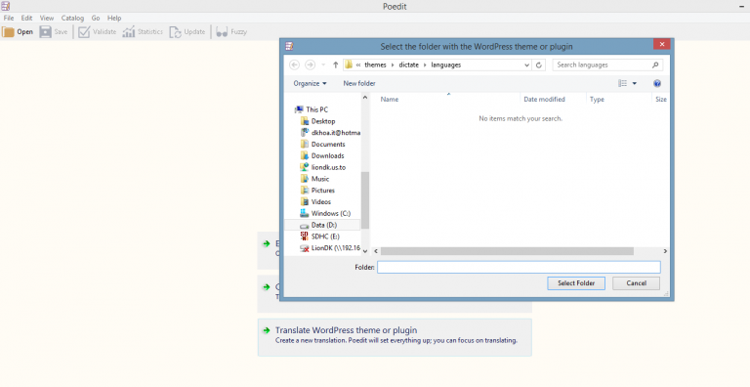Viewport: 750px width, 387px height.
Task: Click Translate WordPress theme or plugin
Action: tap(395, 337)
